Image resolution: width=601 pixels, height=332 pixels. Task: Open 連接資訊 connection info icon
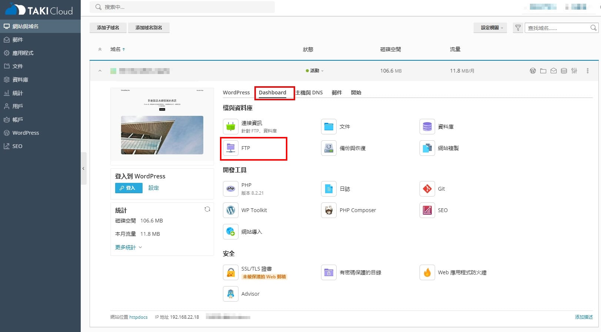(x=231, y=127)
